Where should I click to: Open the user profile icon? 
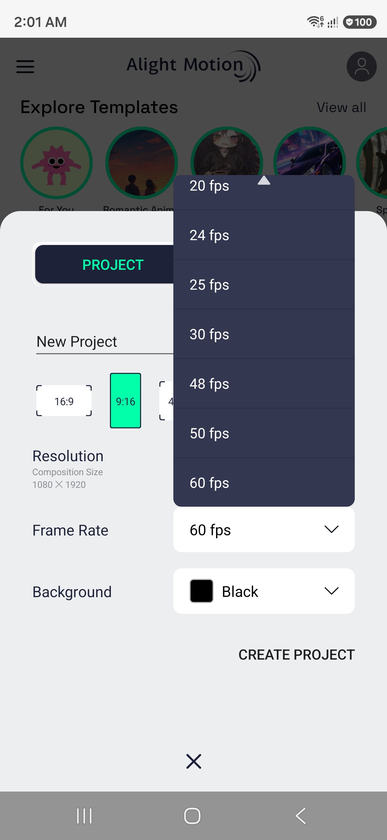tap(361, 66)
